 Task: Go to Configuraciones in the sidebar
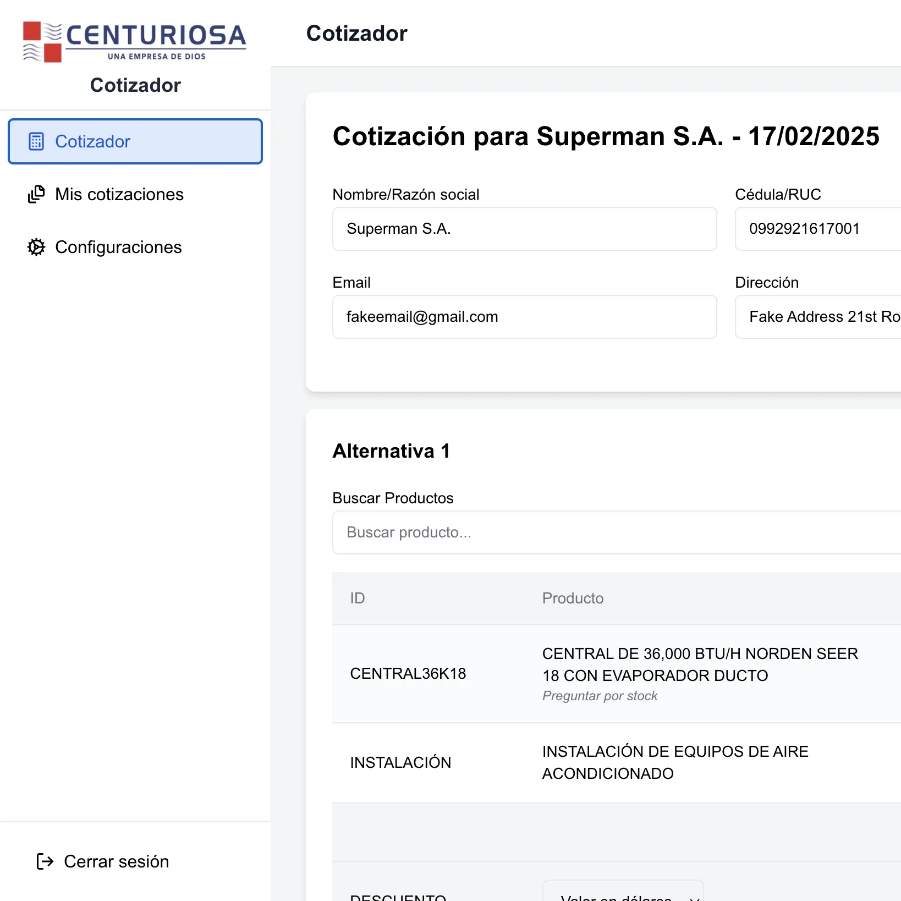point(118,247)
